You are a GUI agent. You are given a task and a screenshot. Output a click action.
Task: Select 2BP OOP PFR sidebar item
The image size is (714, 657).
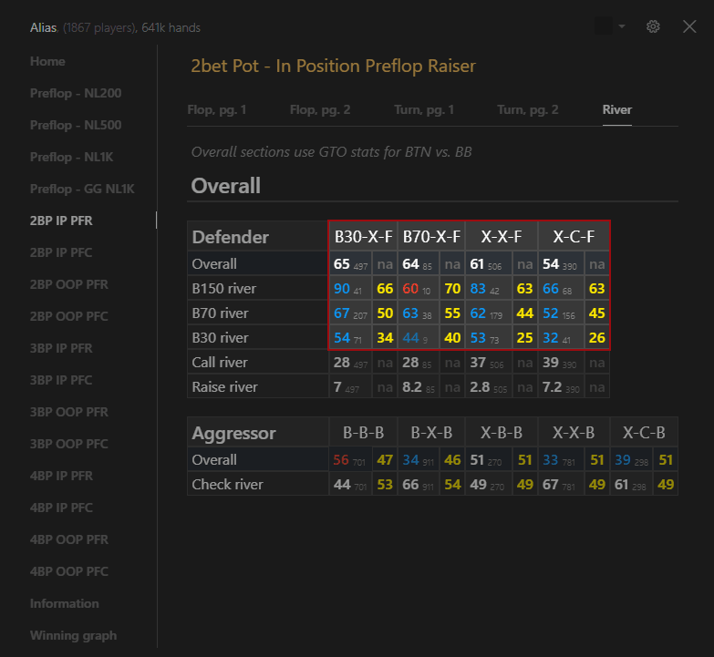point(68,284)
